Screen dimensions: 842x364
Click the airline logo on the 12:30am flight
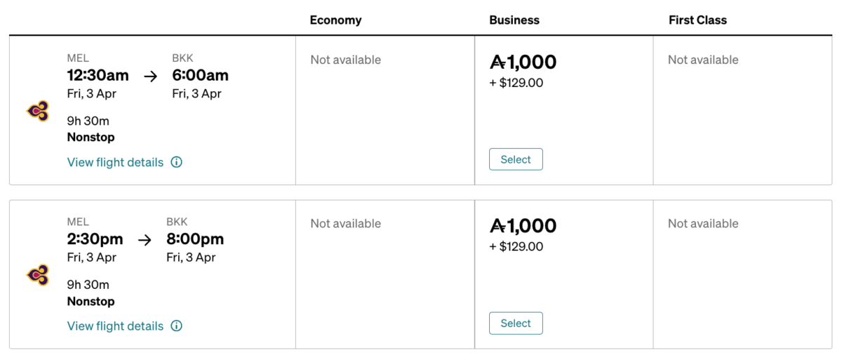(38, 111)
